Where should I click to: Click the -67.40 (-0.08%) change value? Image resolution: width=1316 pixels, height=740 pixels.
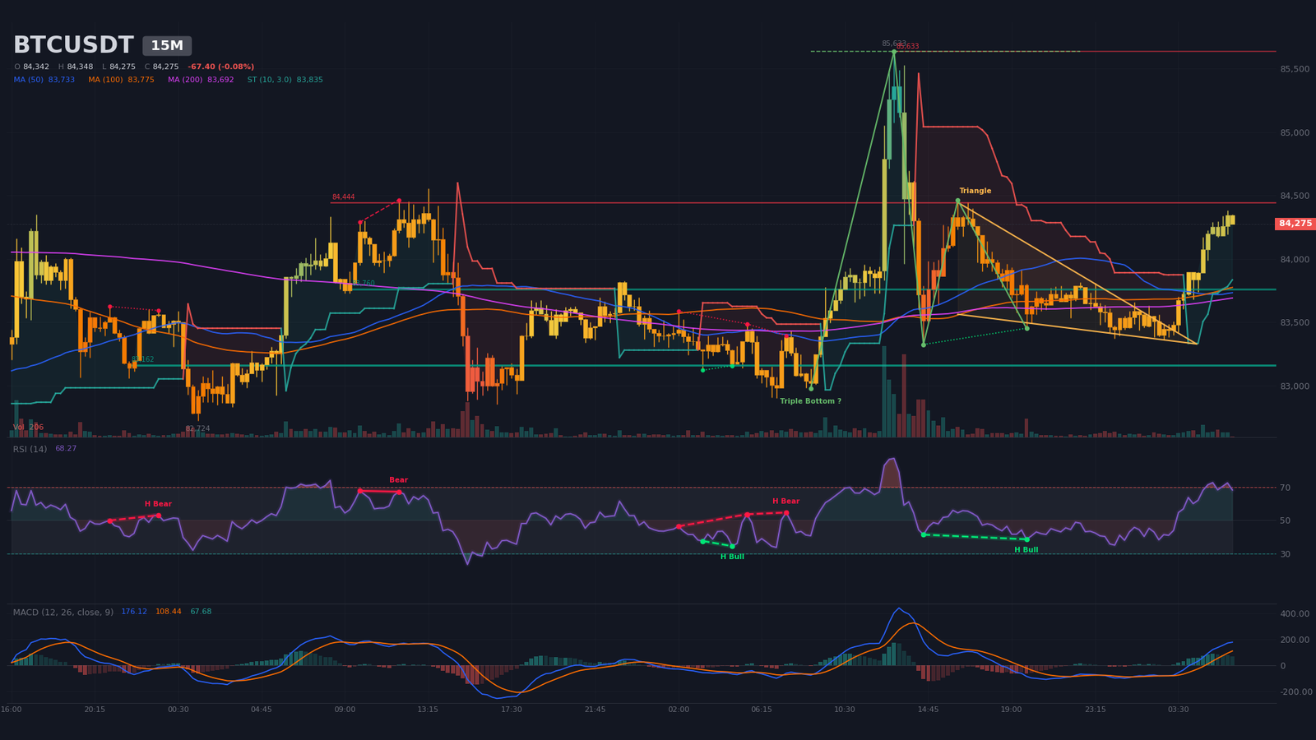point(220,67)
